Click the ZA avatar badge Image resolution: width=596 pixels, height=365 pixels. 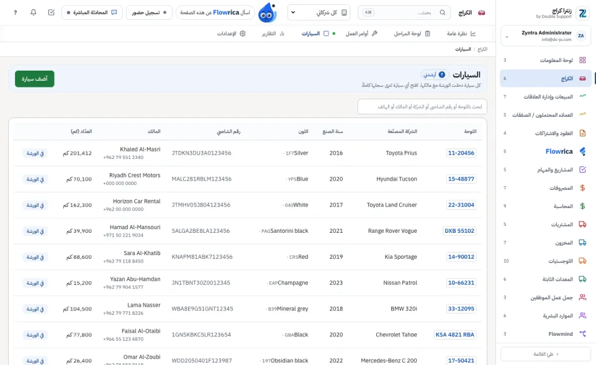[x=581, y=36]
